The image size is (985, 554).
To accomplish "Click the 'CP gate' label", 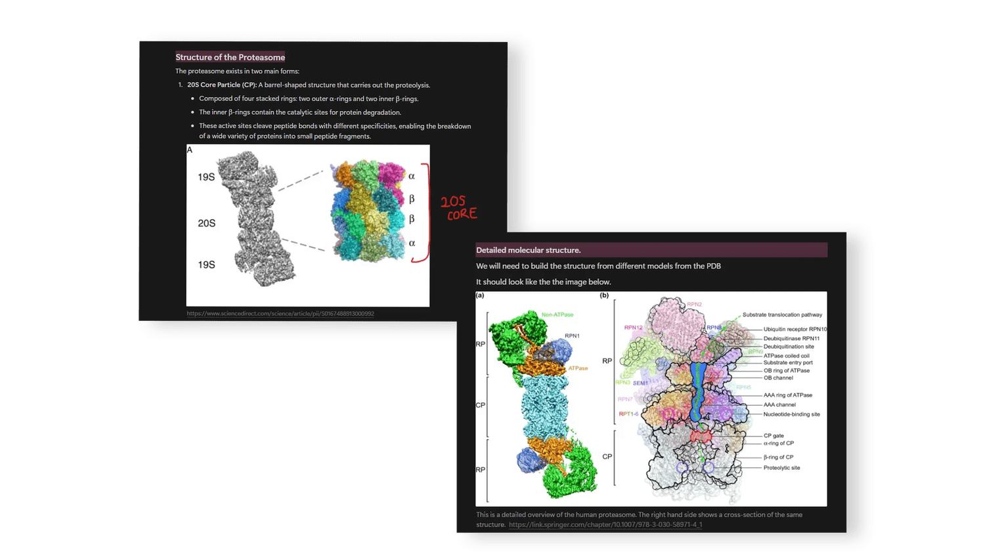I will 774,435.
